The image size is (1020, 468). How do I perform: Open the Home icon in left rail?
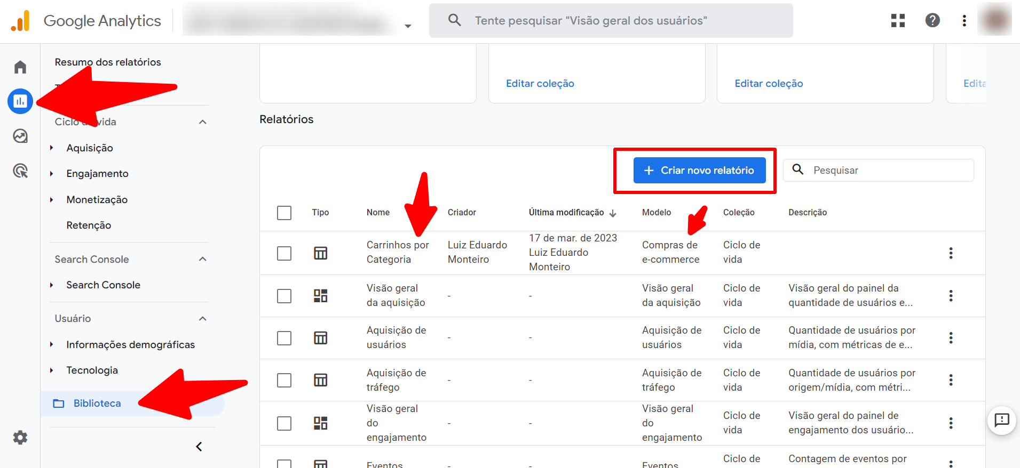[20, 67]
